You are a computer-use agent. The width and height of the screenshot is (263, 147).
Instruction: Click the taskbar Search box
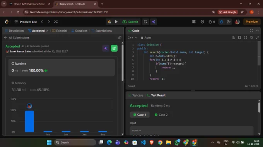75,142
